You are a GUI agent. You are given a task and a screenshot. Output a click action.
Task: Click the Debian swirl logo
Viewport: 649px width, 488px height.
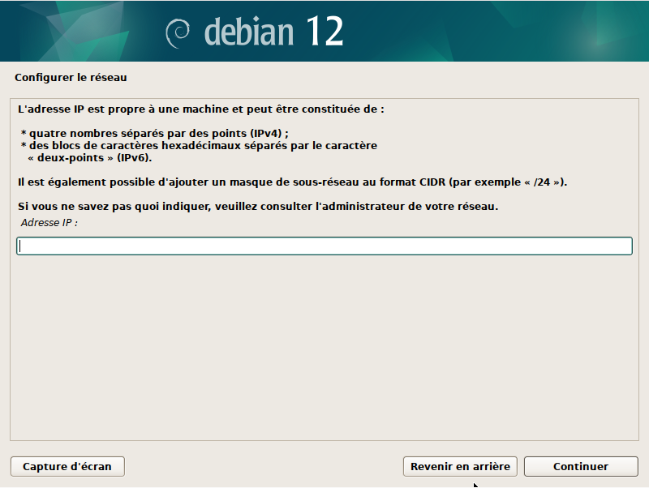178,33
